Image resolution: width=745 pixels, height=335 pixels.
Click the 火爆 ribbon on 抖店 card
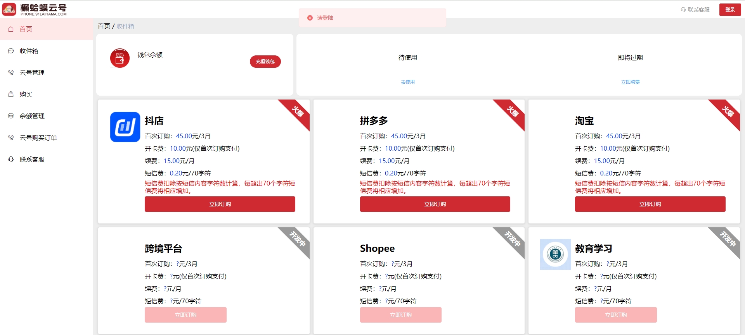(x=298, y=112)
